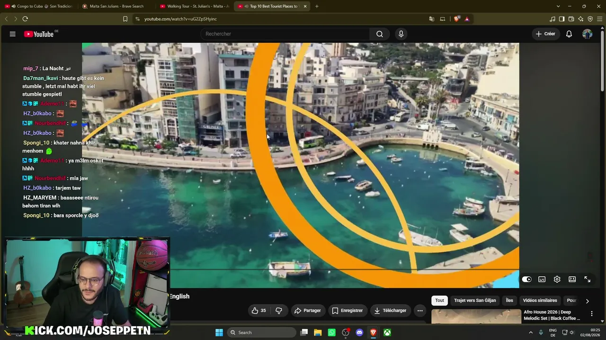Click the Enregistrer button
Viewport: 606px width, 340px height.
pos(348,311)
